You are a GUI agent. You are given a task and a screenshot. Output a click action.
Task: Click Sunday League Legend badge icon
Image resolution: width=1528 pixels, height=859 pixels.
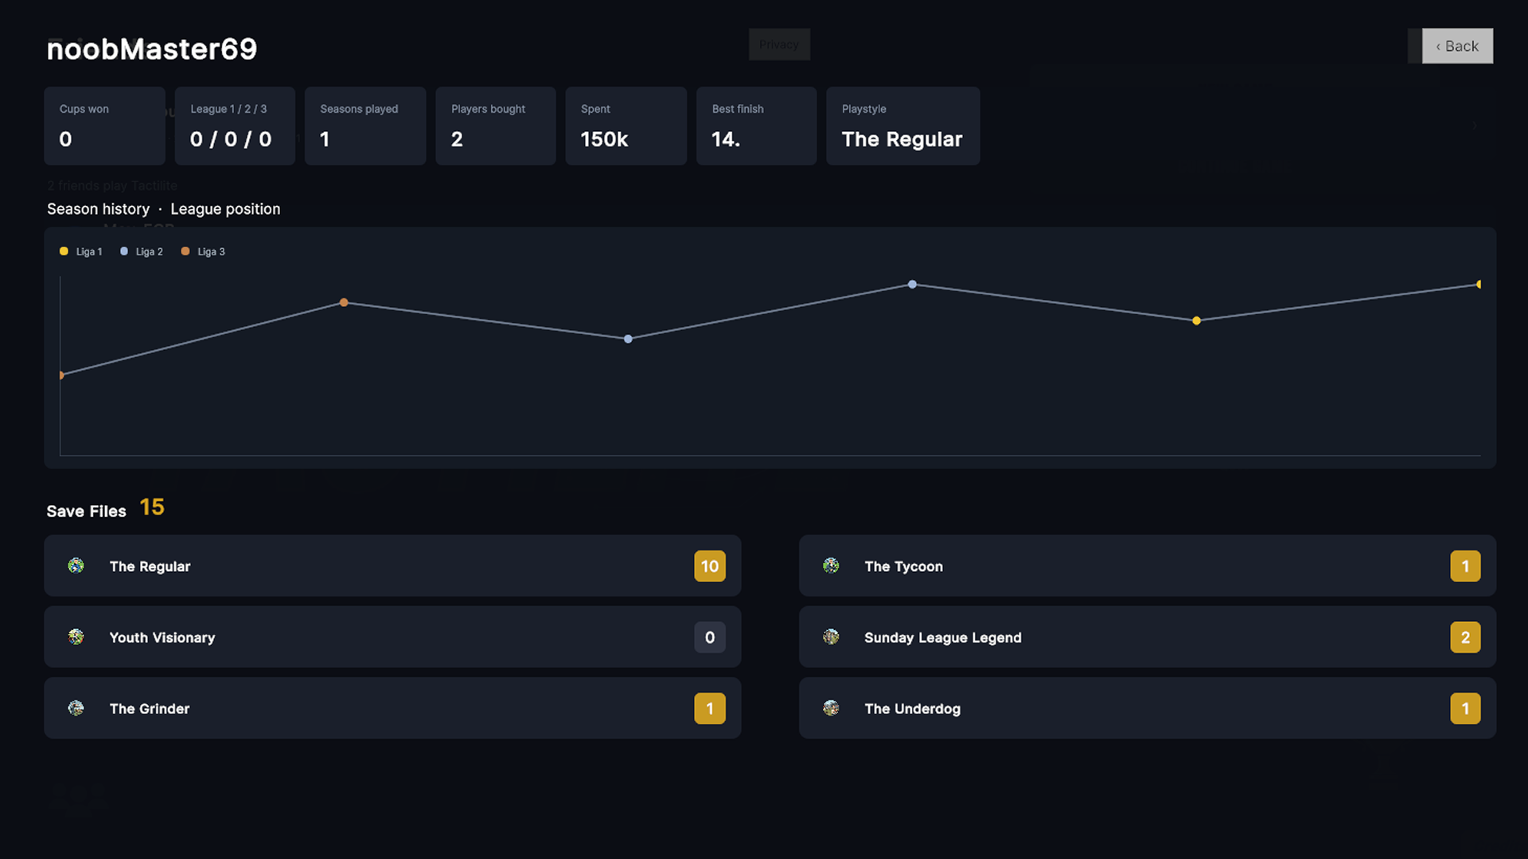tap(831, 636)
